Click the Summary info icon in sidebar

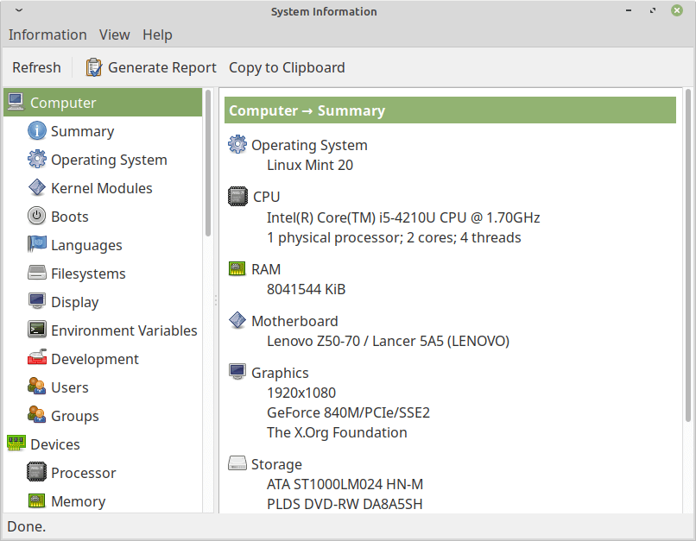click(37, 131)
